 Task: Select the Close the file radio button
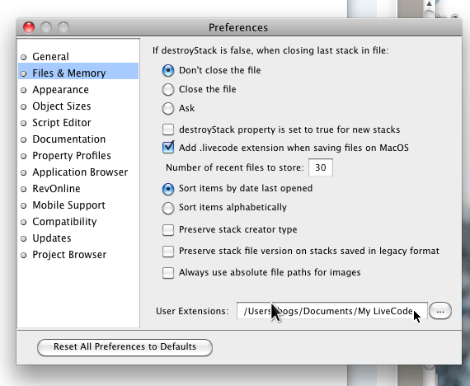(168, 89)
